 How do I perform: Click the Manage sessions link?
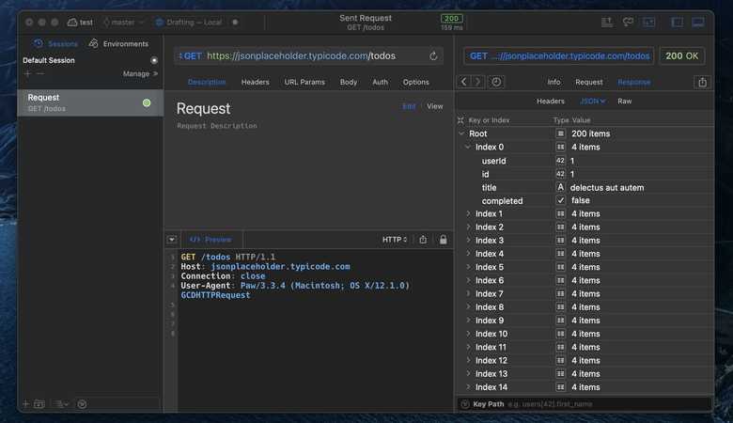click(140, 74)
